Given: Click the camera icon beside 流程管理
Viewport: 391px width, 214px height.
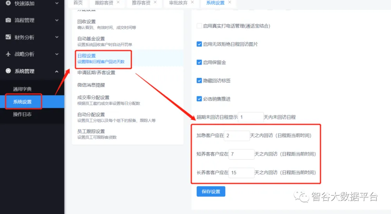Looking at the screenshot, I should 8,20.
